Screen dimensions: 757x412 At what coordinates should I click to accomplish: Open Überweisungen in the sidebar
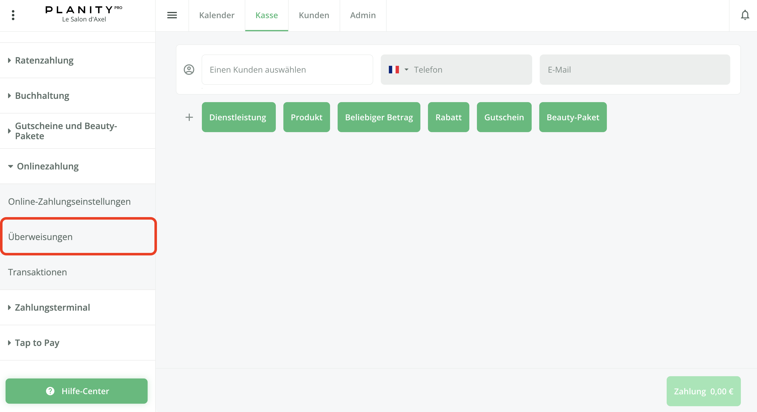pyautogui.click(x=40, y=237)
